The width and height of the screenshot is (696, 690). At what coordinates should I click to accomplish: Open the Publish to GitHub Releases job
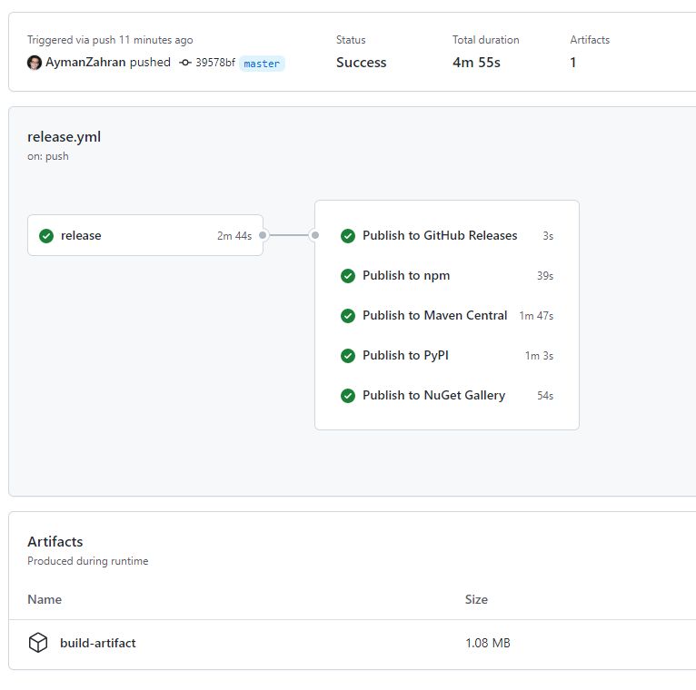[440, 236]
